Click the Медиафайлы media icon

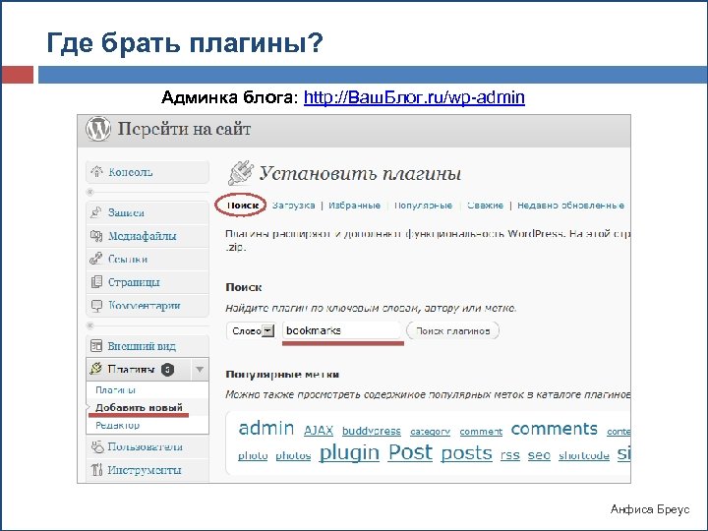(96, 236)
